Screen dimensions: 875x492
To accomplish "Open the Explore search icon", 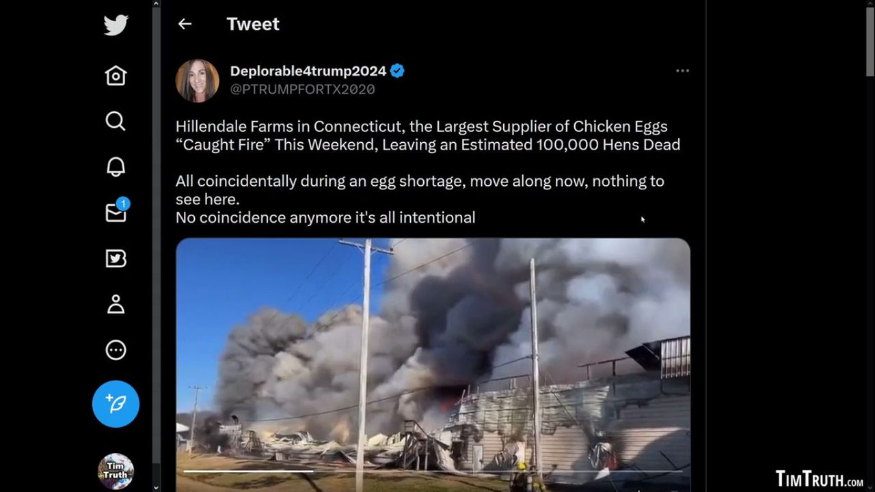I will (x=116, y=121).
